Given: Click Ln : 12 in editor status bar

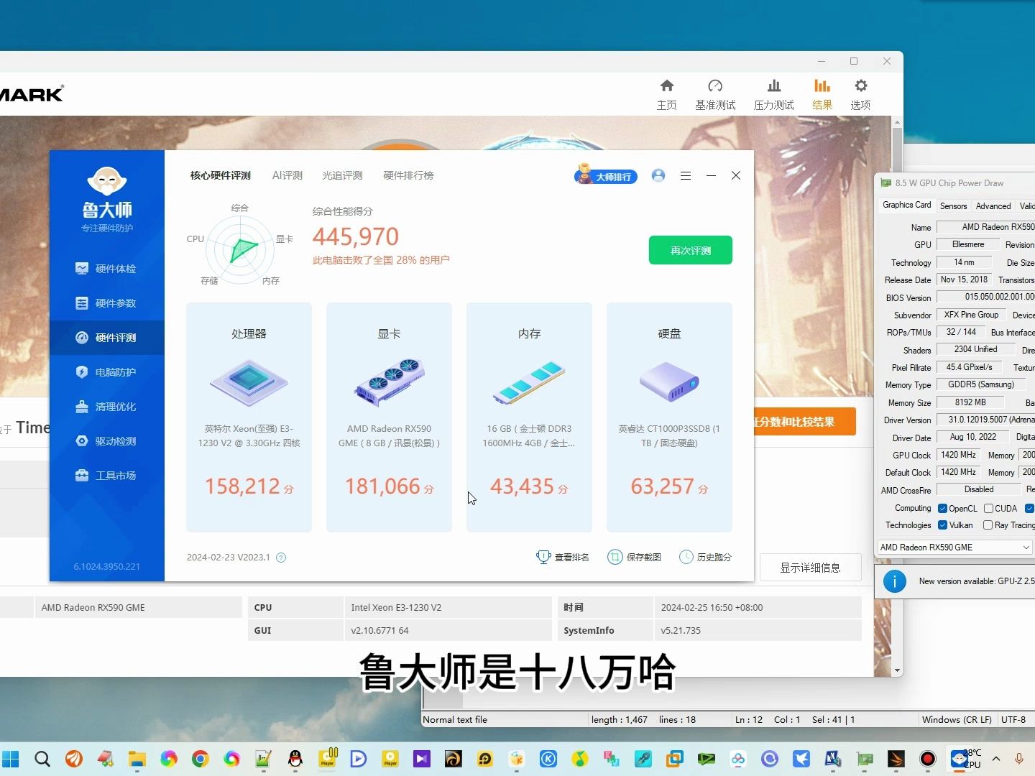Looking at the screenshot, I should (x=748, y=720).
